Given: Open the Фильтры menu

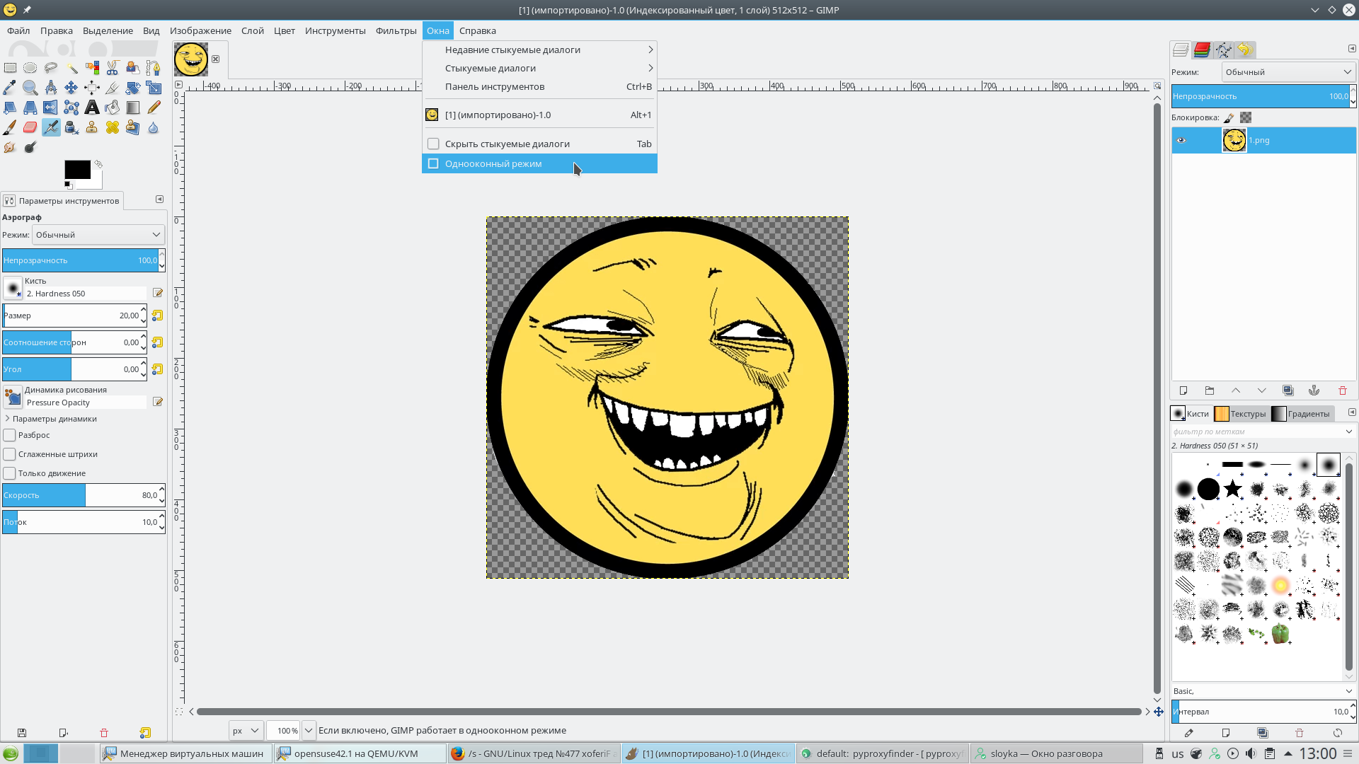Looking at the screenshot, I should pyautogui.click(x=396, y=30).
